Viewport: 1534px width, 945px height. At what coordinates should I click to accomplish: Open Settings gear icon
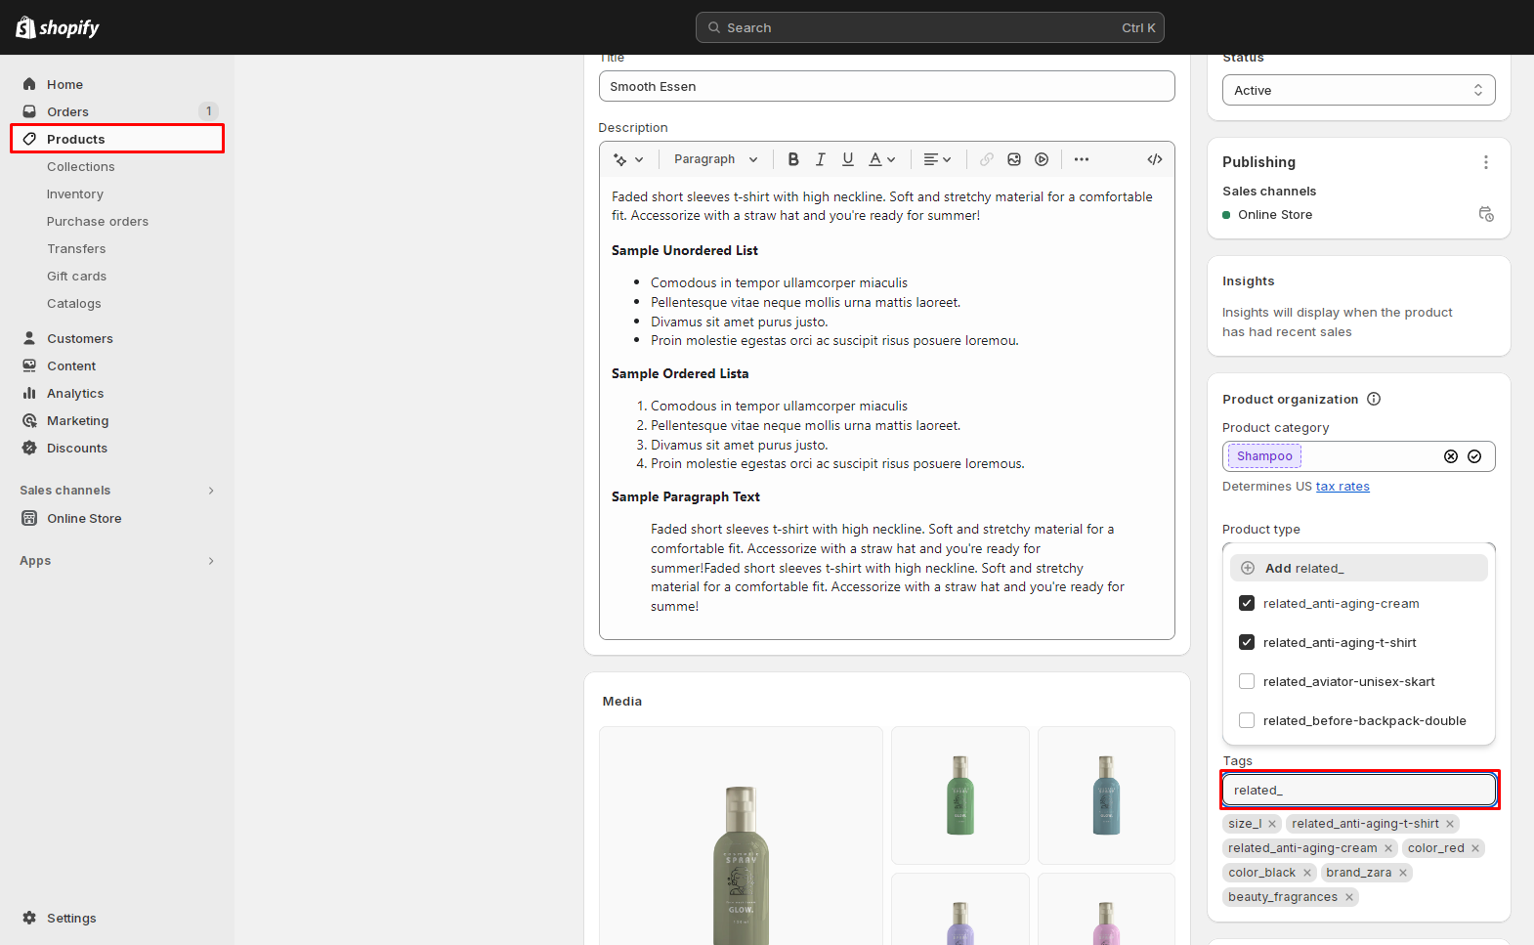click(x=29, y=918)
